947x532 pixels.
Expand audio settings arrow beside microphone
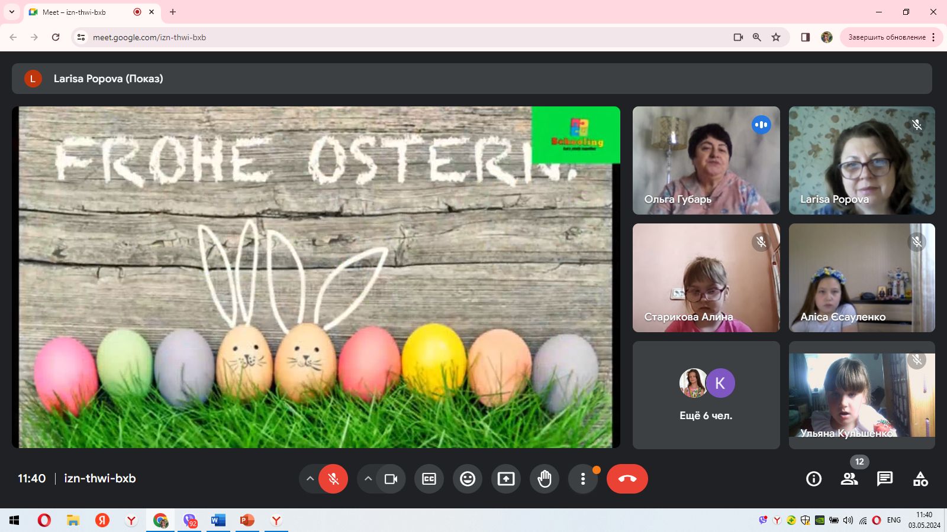(x=310, y=479)
